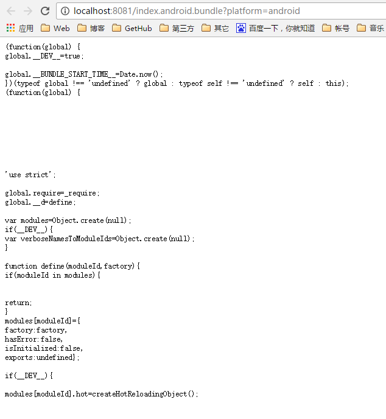This screenshot has width=386, height=419.
Task: Open the 第三方 bookmark folder
Action: pos(177,28)
